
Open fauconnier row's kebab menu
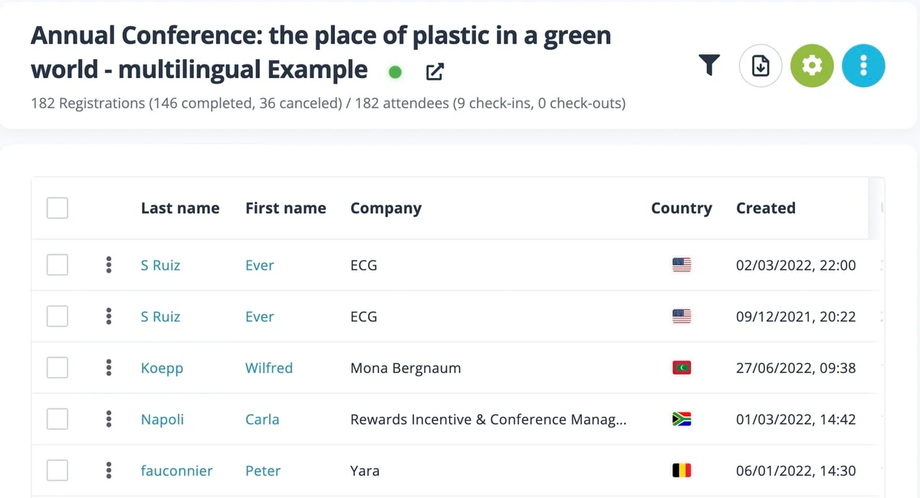point(109,470)
